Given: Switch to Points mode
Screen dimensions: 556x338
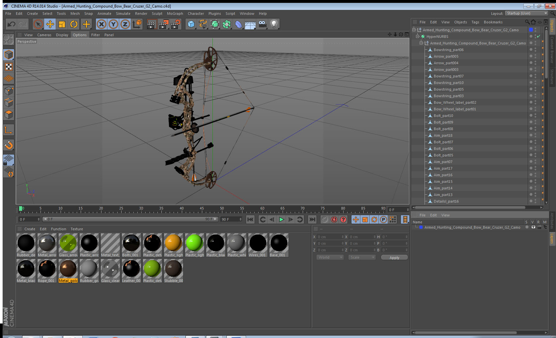Looking at the screenshot, I should 9,91.
